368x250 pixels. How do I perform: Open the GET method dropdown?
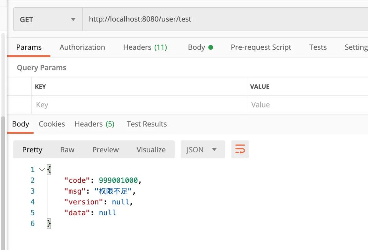[48, 19]
